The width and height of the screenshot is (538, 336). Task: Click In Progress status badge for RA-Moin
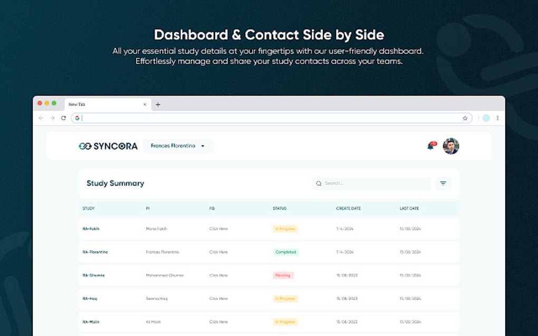coord(285,322)
